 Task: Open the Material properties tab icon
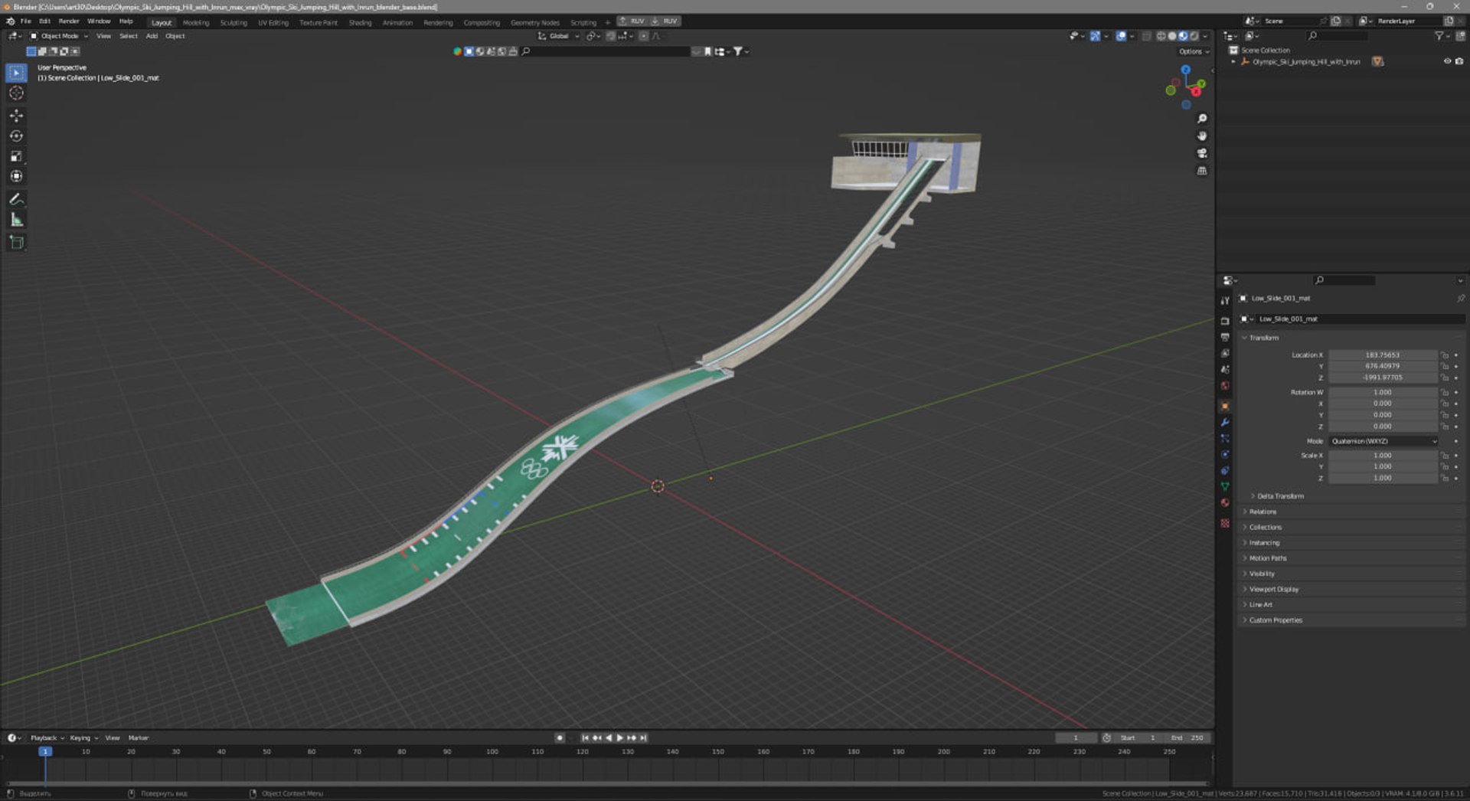(1225, 503)
